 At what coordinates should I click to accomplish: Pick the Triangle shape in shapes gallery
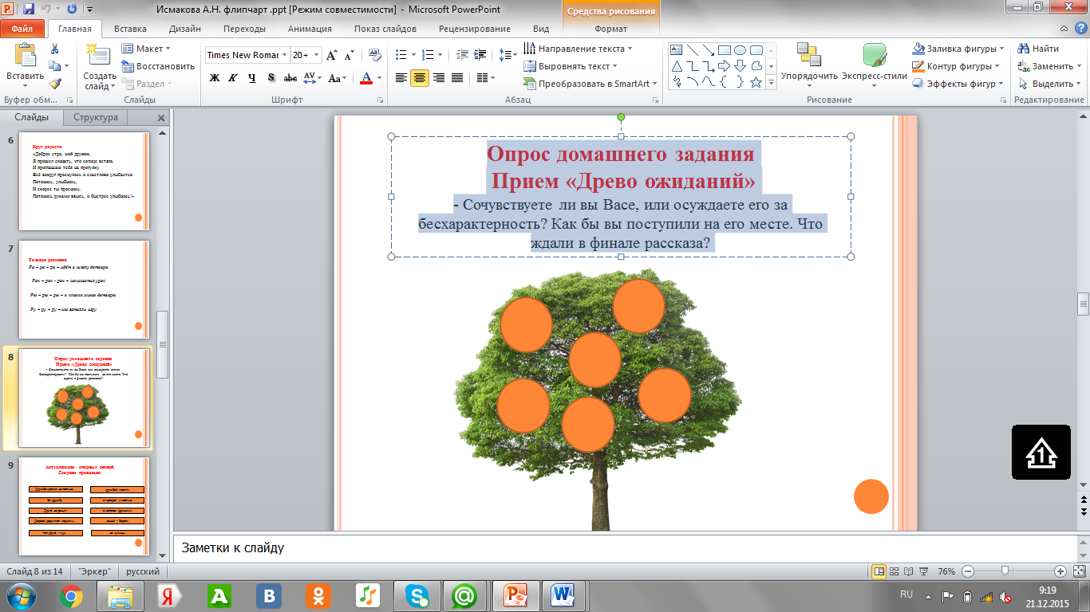[x=677, y=66]
